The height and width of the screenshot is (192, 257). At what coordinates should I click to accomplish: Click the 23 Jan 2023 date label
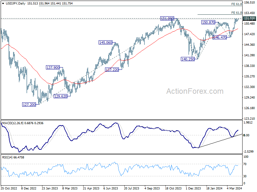[50, 188]
